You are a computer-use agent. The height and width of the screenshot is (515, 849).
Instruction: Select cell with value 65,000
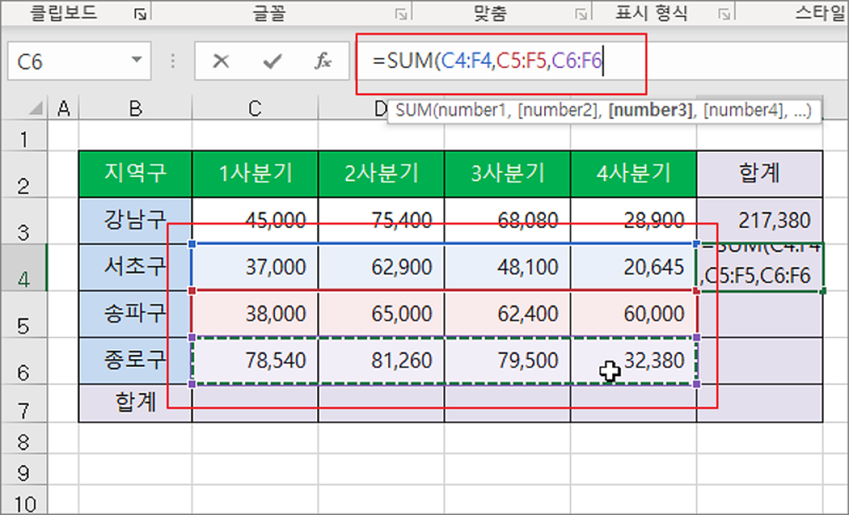coord(381,314)
